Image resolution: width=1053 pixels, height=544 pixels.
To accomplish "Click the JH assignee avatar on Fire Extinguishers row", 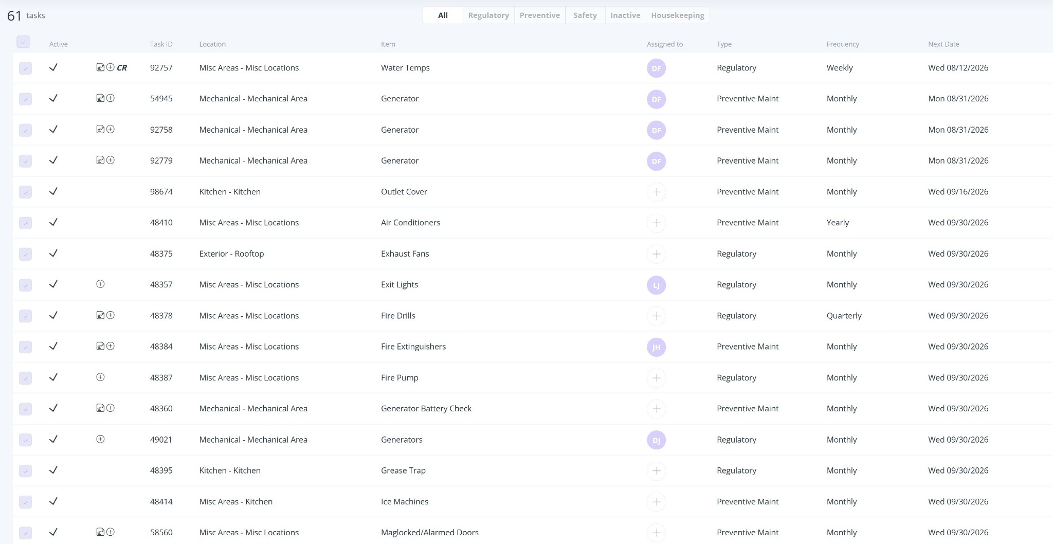I will point(656,347).
